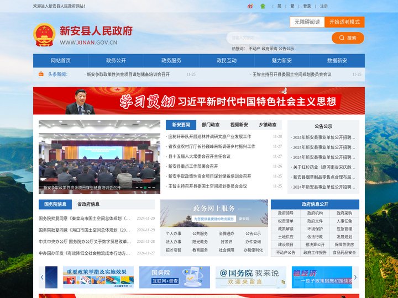Click the 稳经济 banner image
The width and height of the screenshot is (398, 298).
pos(322,277)
